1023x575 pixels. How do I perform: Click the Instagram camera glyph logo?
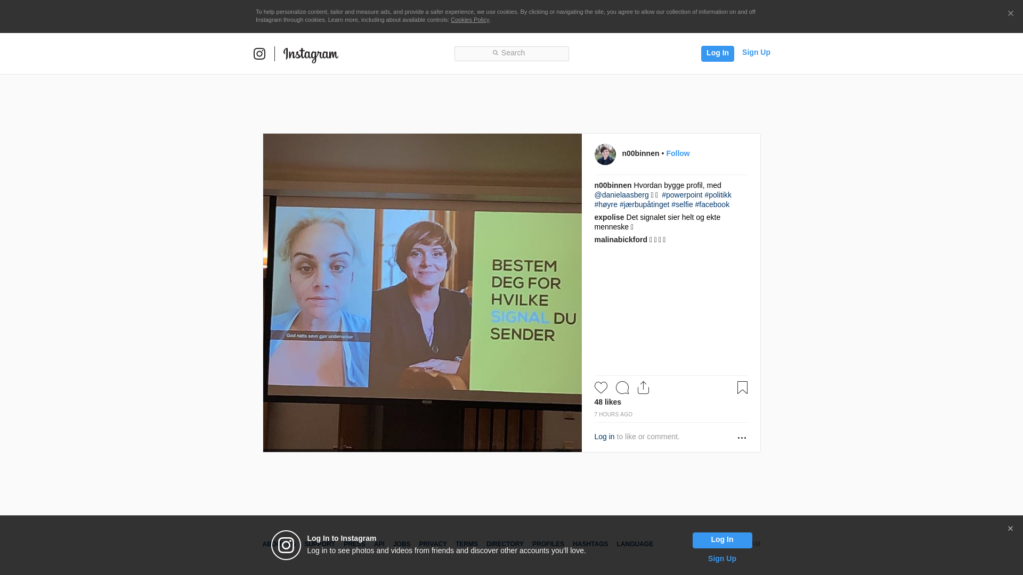(259, 54)
